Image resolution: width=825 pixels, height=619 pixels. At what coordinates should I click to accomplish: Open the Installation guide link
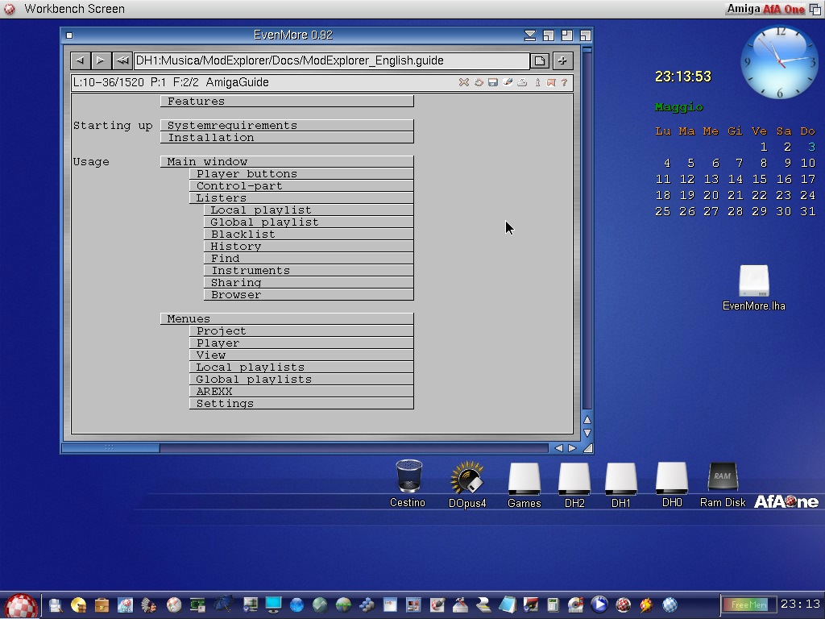click(286, 138)
